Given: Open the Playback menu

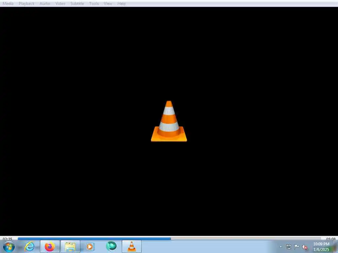Looking at the screenshot, I should tap(26, 4).
